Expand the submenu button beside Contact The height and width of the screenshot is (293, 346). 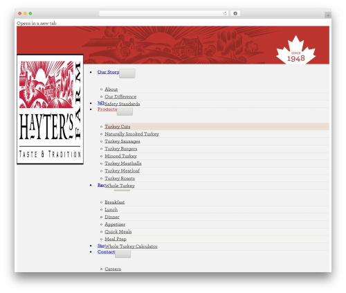(122, 254)
